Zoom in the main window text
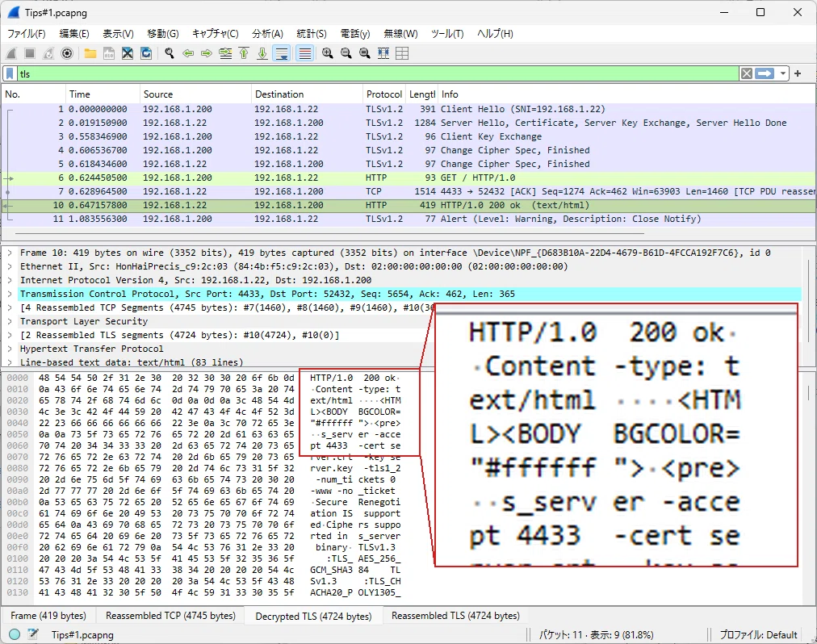Image resolution: width=817 pixels, height=644 pixels. coord(327,53)
